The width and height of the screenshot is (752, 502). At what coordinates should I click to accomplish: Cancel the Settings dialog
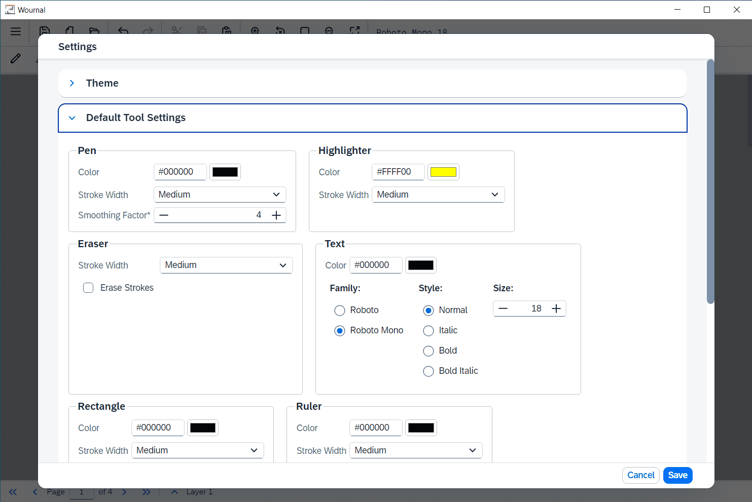[x=641, y=475]
